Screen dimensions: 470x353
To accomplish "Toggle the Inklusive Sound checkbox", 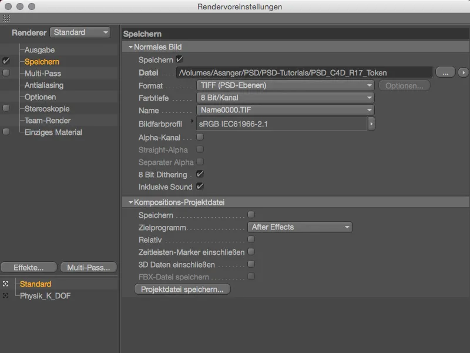I will click(200, 186).
